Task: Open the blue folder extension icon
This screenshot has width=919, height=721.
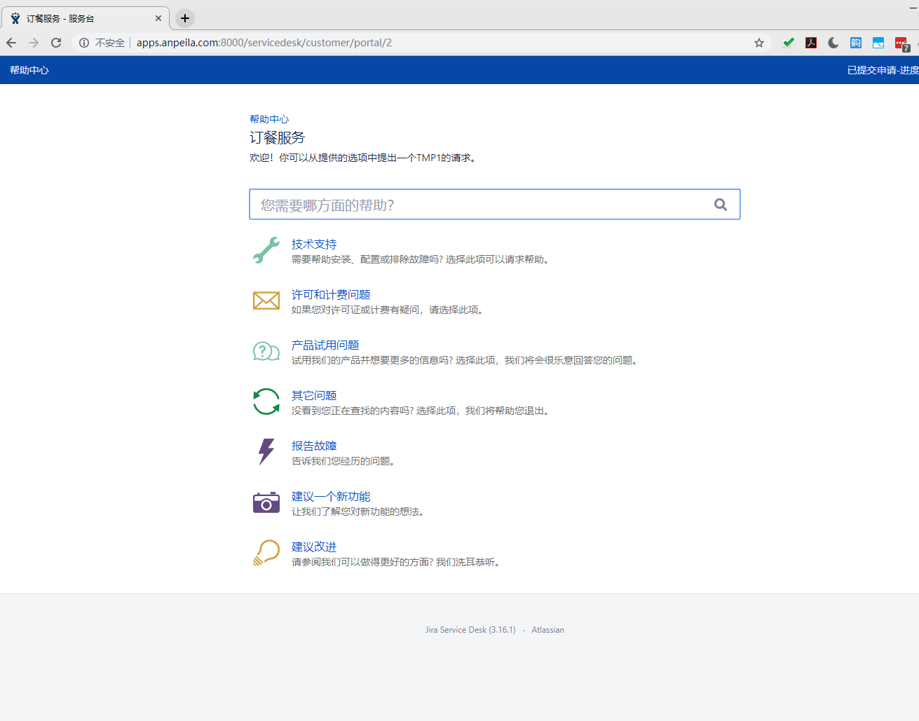Action: (878, 43)
